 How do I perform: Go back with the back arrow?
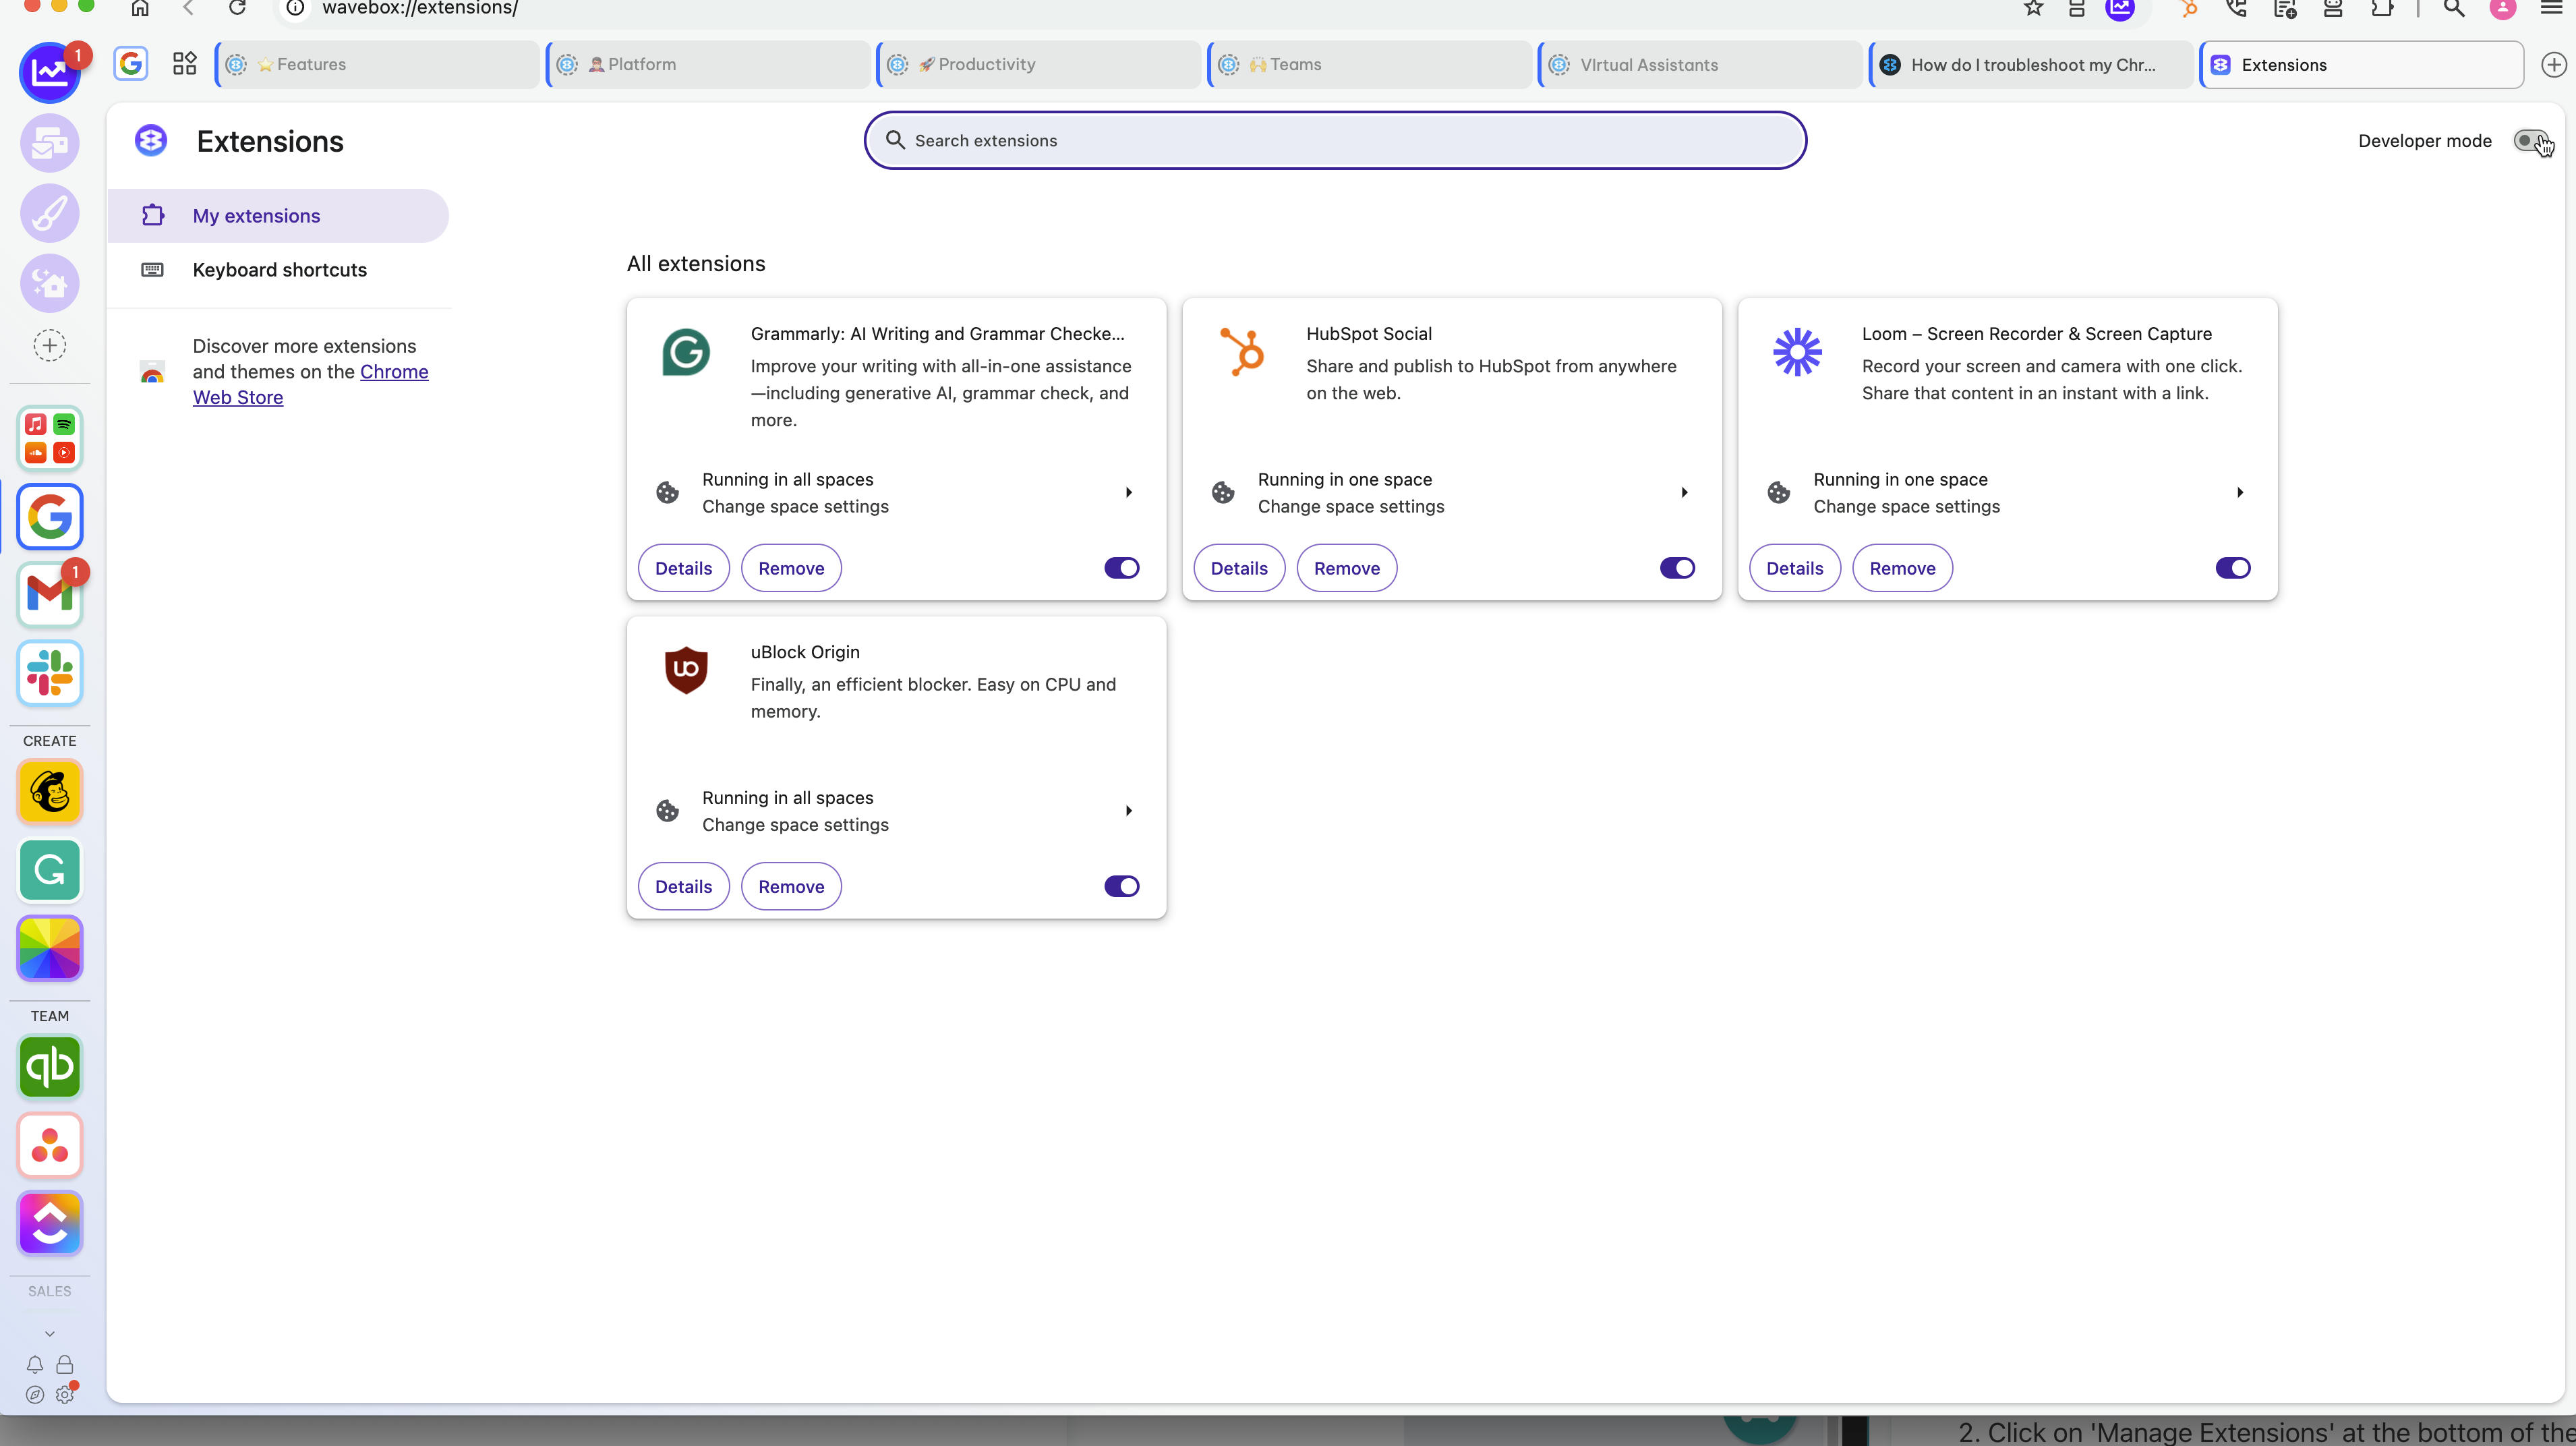tap(188, 8)
